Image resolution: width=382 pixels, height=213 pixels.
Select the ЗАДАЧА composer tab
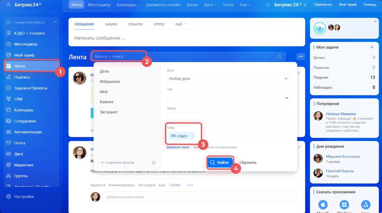(x=111, y=24)
